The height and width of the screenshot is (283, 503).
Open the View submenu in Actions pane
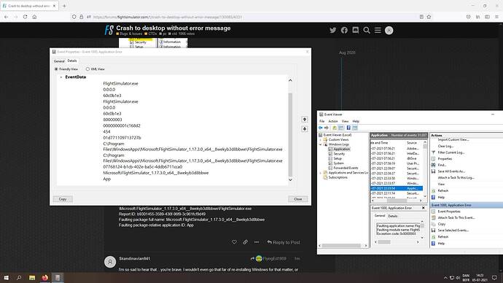point(442,184)
